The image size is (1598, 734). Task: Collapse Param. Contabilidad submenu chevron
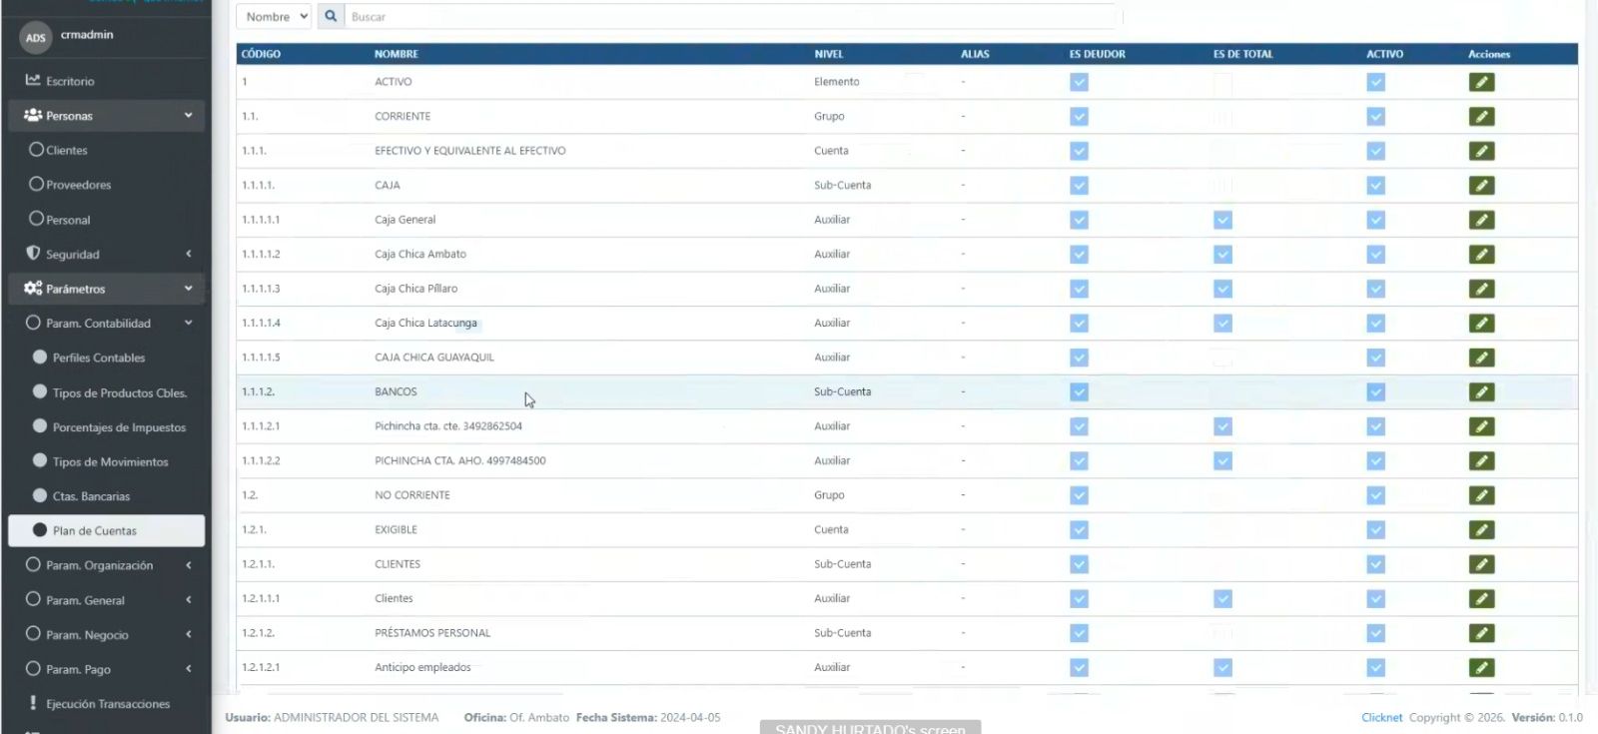[x=188, y=323]
